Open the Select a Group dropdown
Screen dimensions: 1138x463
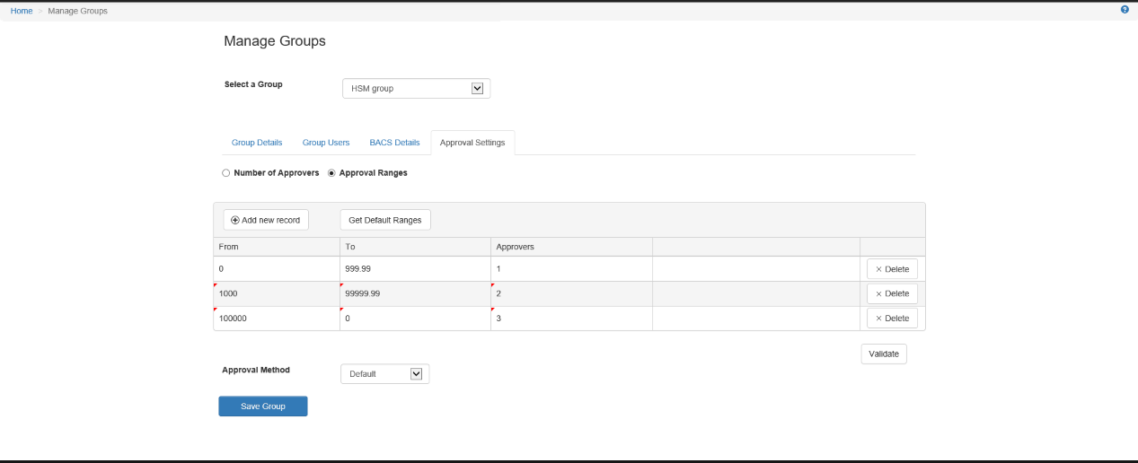[416, 89]
